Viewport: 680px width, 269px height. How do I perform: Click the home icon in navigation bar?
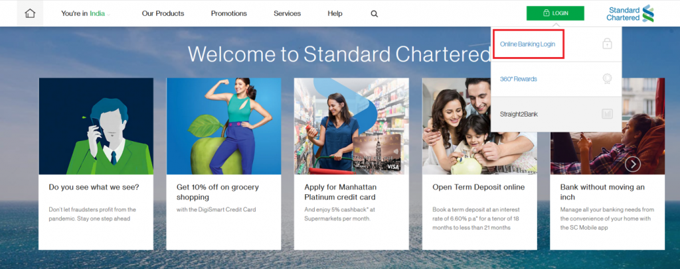(x=30, y=13)
